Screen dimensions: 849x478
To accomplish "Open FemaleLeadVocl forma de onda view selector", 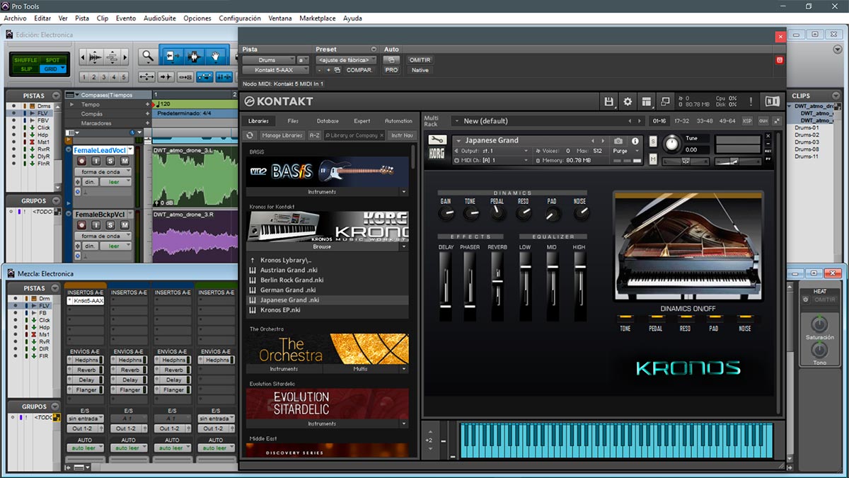I will tap(103, 172).
